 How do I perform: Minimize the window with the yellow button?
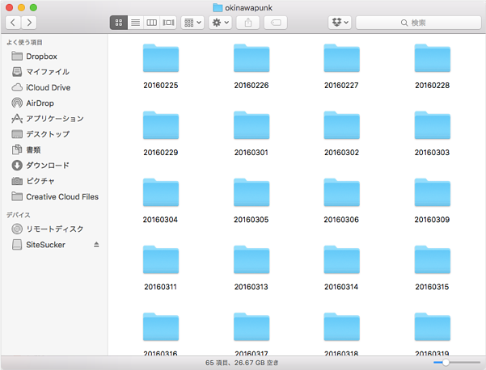coord(21,8)
